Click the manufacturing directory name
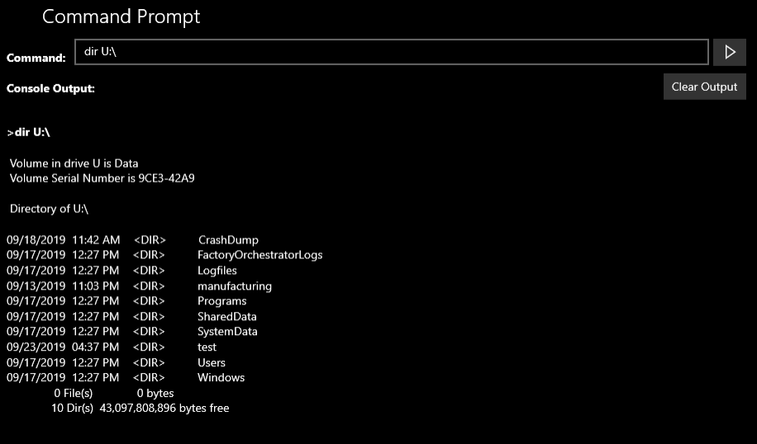757x444 pixels. tap(234, 286)
